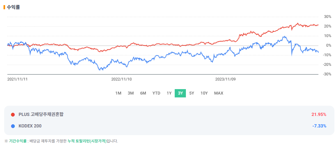The height and width of the screenshot is (145, 336).
Task: Click the 21.95% return value
Action: click(319, 115)
